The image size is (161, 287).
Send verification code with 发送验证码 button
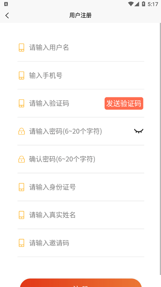pyautogui.click(x=124, y=103)
